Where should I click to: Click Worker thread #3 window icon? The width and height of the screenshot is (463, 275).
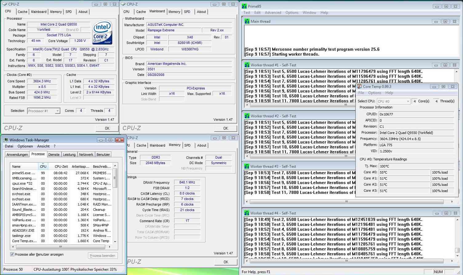tap(247, 166)
